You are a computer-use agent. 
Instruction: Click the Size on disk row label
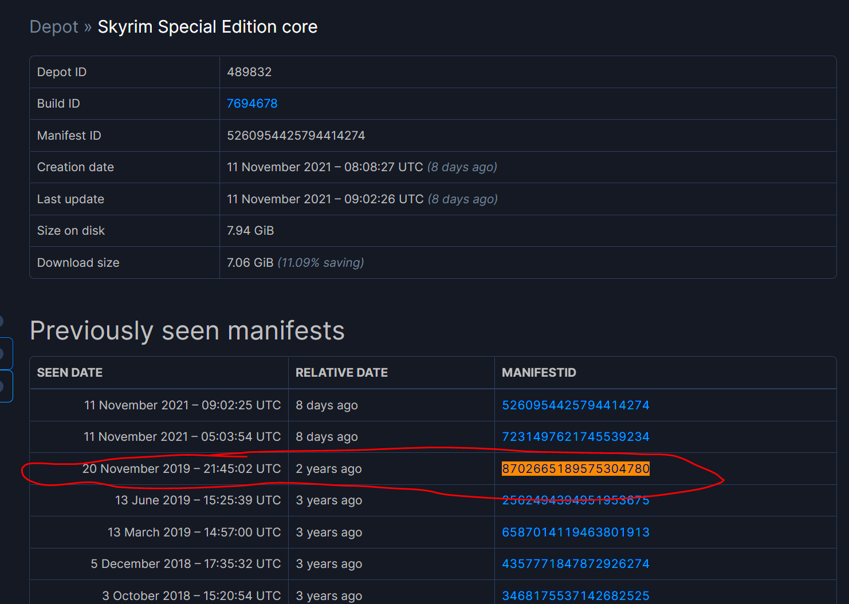(71, 231)
